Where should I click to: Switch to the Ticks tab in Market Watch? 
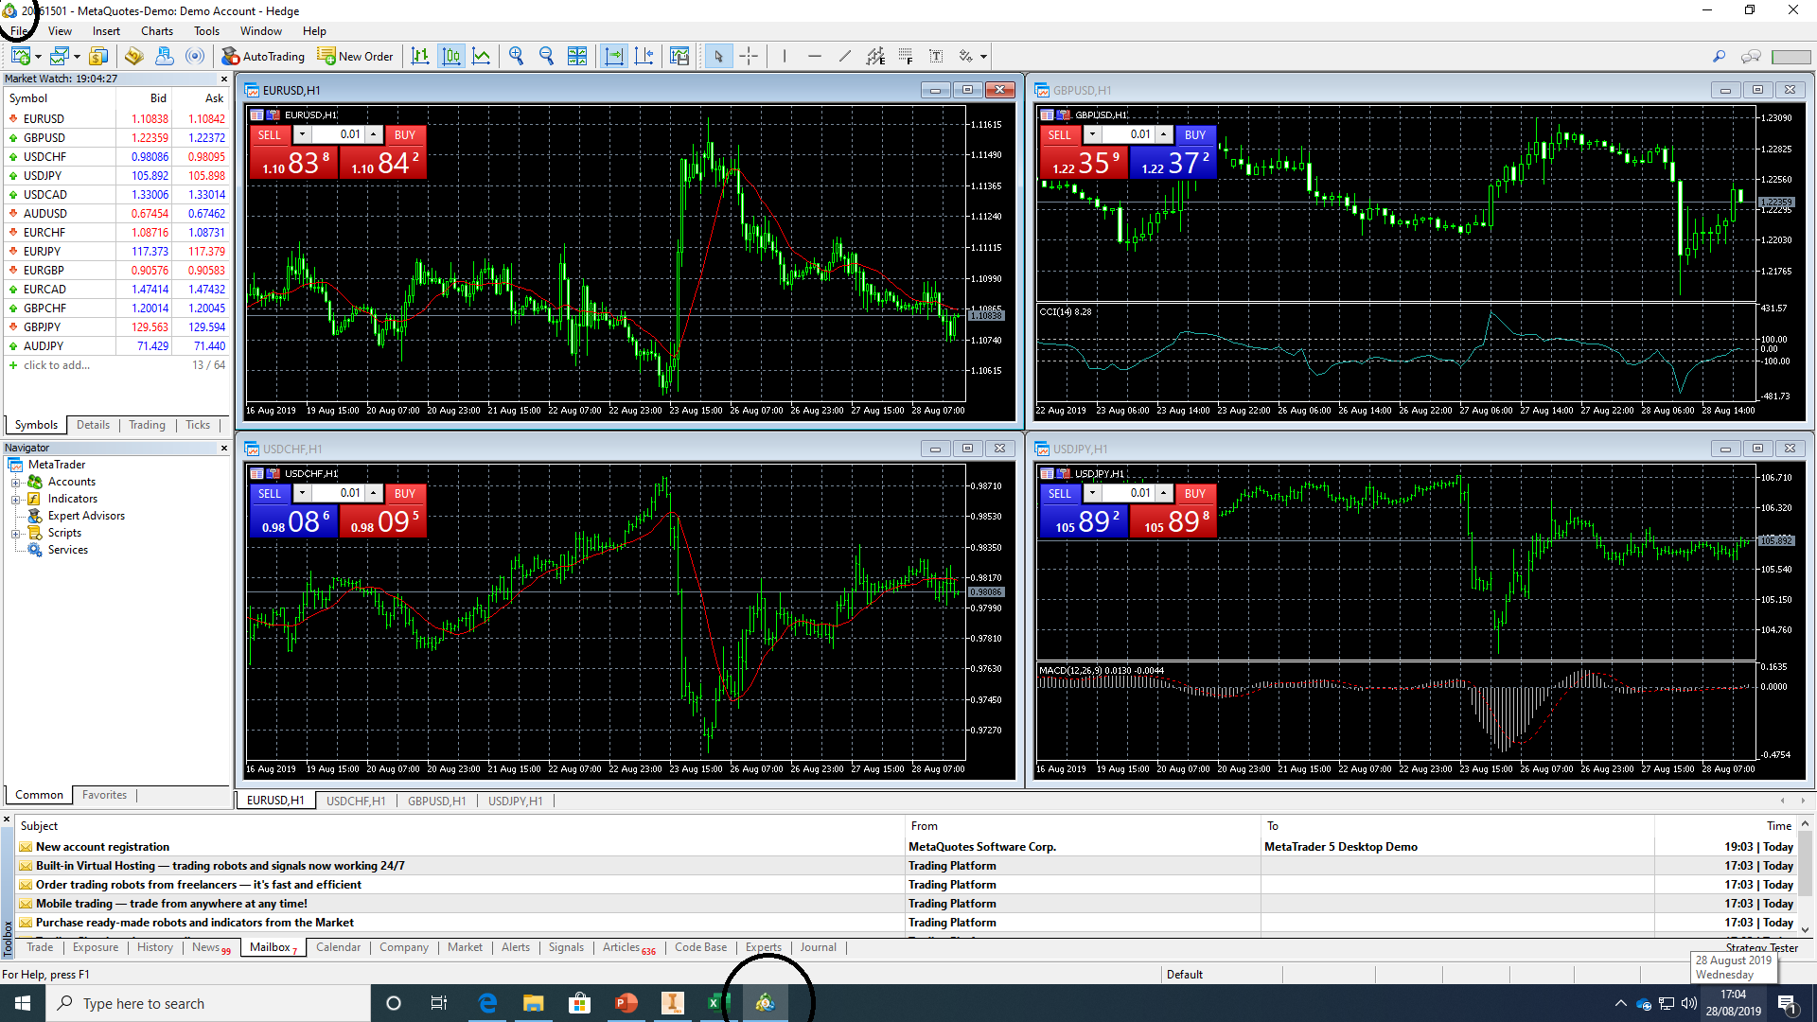[x=198, y=425]
